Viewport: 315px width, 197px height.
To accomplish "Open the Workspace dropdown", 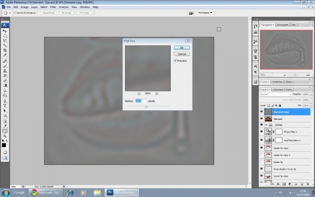I will pyautogui.click(x=205, y=13).
